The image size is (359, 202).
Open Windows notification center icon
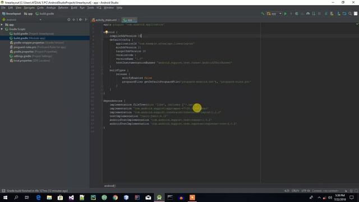[352, 198]
